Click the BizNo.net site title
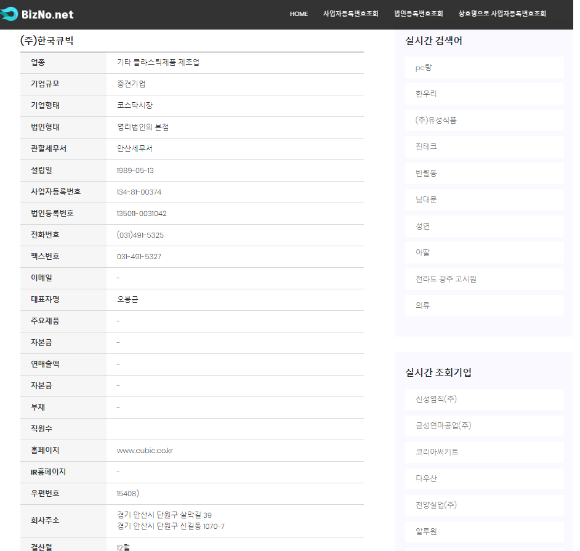This screenshot has height=551, width=580. (47, 14)
